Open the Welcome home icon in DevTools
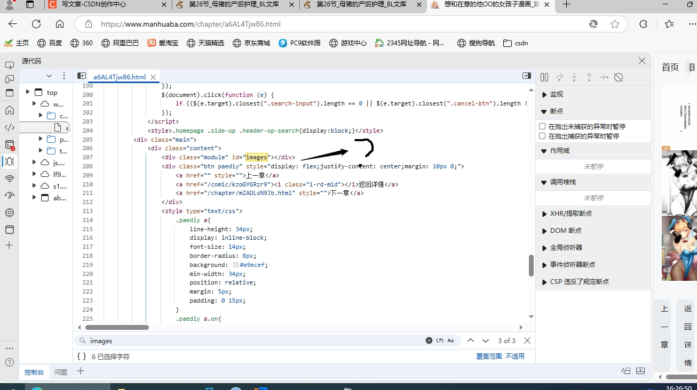697x390 pixels. click(10, 110)
